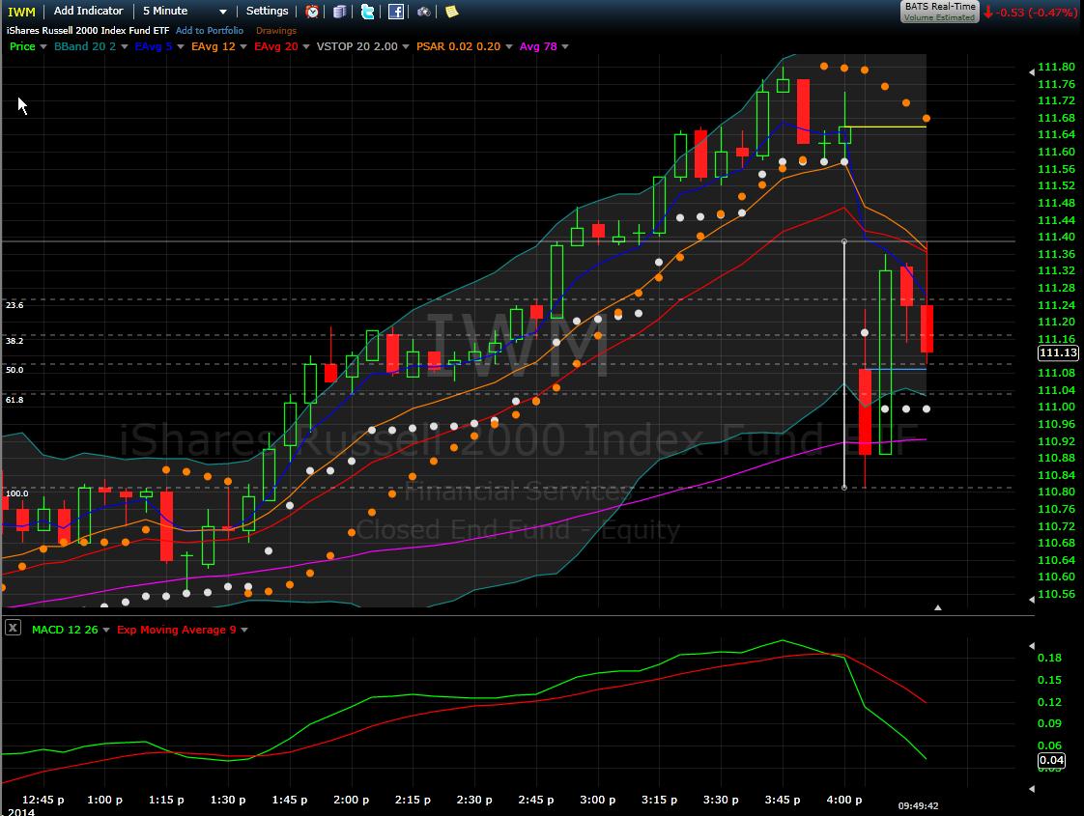Expand the EAvg 12 dropdown arrow
The width and height of the screenshot is (1084, 816).
(x=243, y=47)
